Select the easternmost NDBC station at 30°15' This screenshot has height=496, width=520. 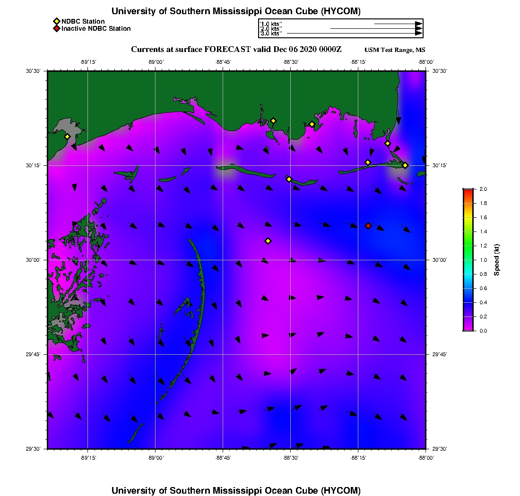tap(405, 165)
